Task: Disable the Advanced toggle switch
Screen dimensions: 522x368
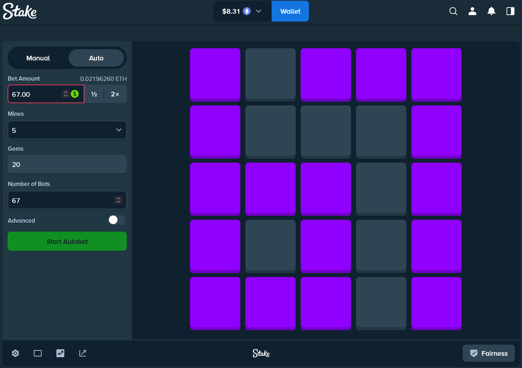Action: [116, 220]
